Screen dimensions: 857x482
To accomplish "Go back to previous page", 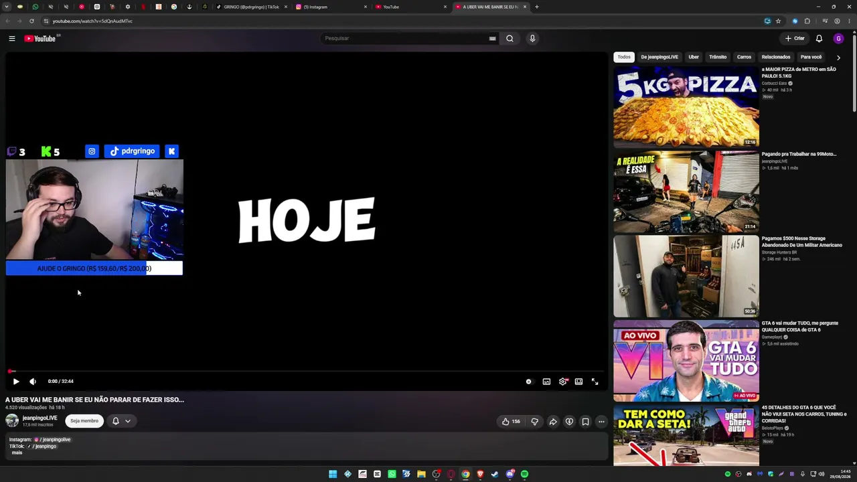I will 8,21.
